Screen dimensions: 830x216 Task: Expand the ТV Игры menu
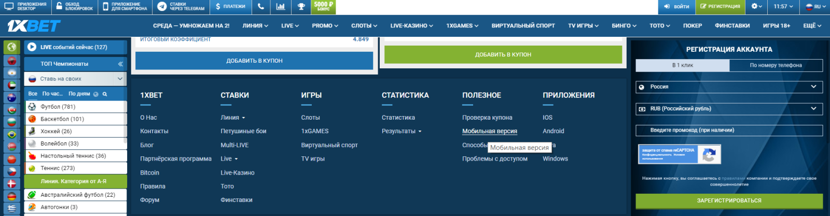coord(583,25)
